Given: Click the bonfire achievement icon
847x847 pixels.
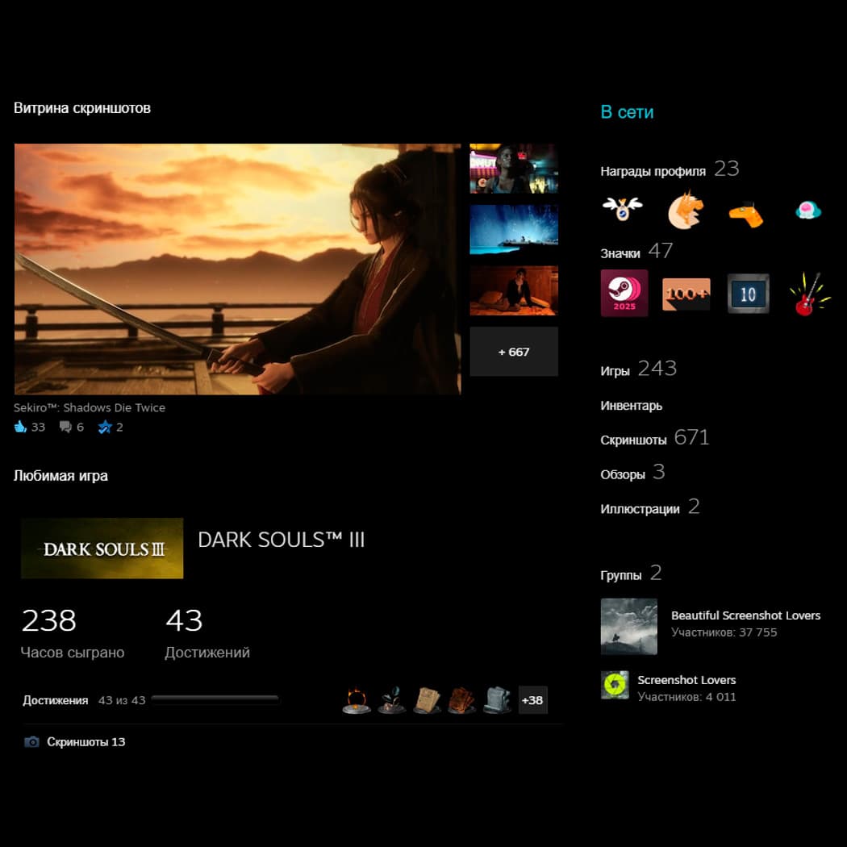Looking at the screenshot, I should (x=357, y=699).
